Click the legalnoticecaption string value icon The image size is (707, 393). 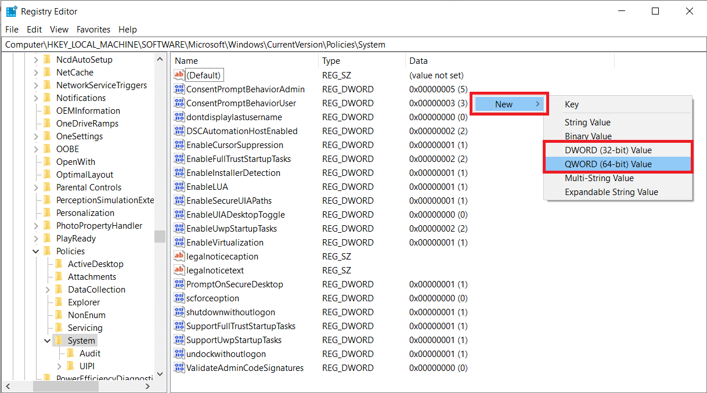(179, 257)
